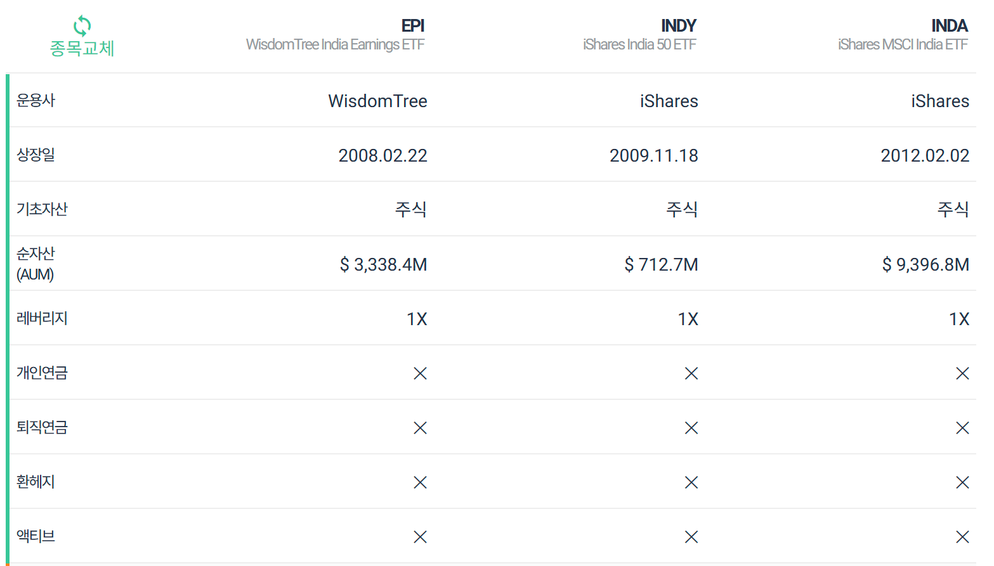Screen dimensions: 994x566
Task: Click the X icon for INDA 개인연금
Action: [x=962, y=373]
